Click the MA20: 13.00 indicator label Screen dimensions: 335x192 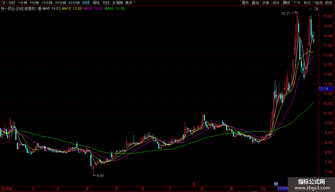(93, 9)
